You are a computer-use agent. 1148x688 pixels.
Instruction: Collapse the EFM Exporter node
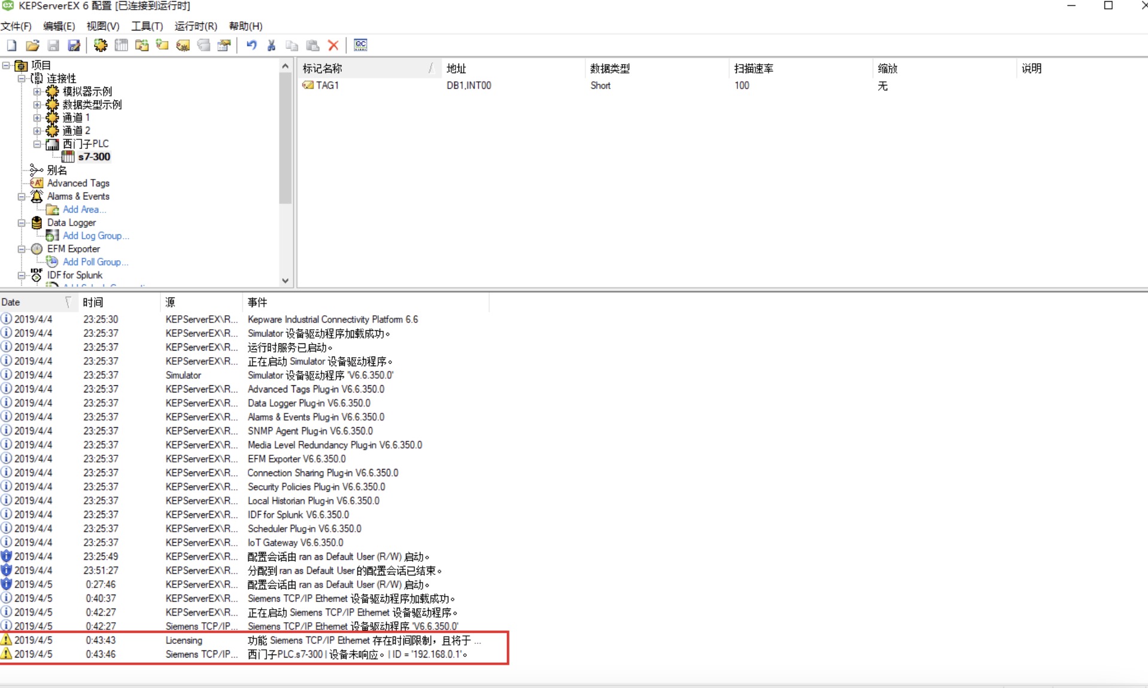point(22,249)
